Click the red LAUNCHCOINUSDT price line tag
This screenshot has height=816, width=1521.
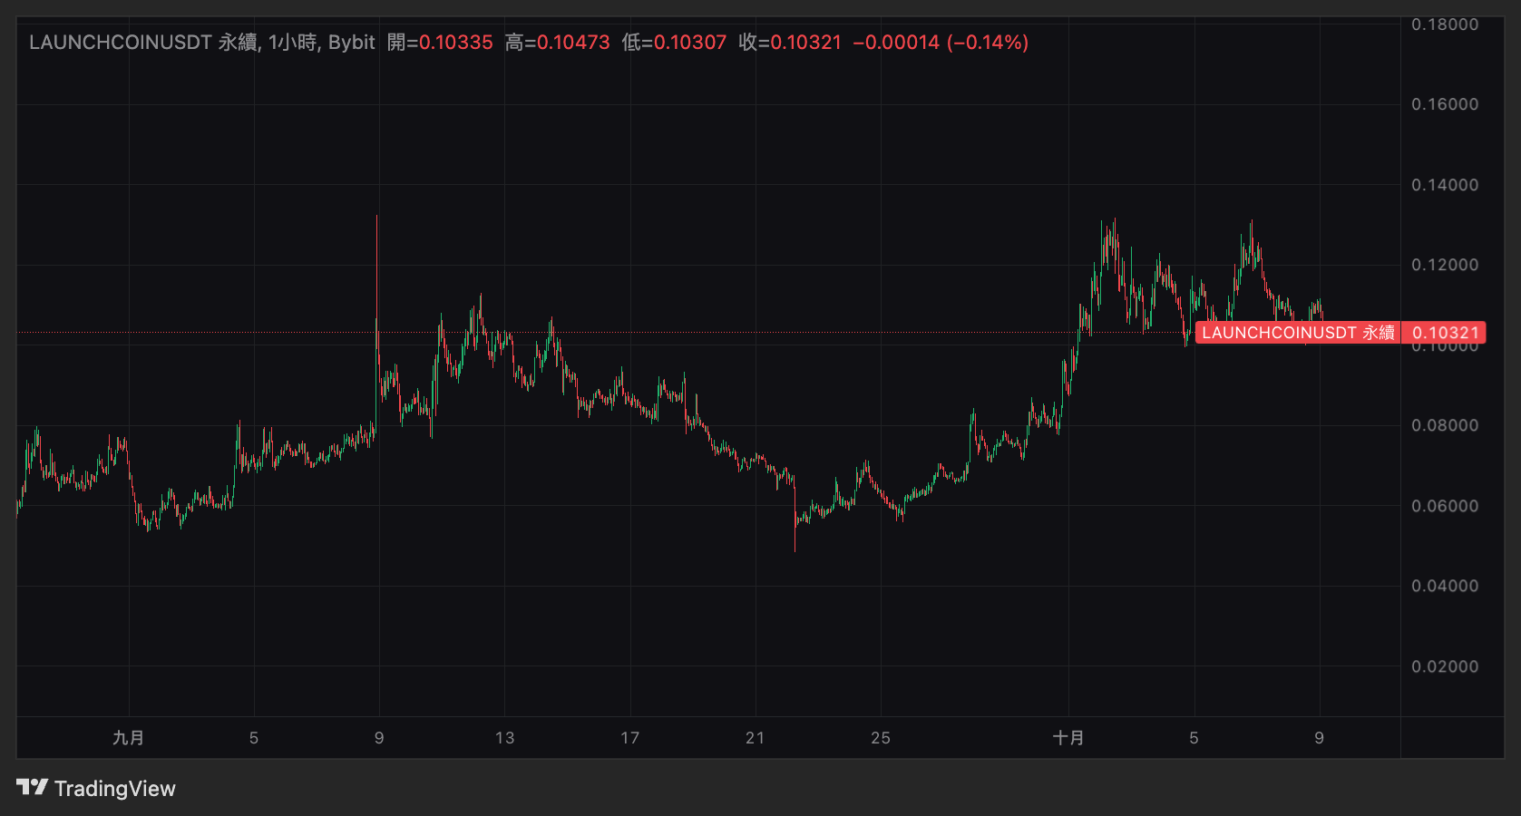tap(1297, 333)
